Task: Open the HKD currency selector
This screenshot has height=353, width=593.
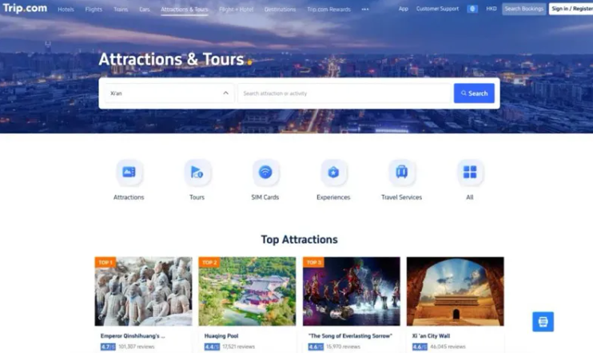Action: (491, 9)
